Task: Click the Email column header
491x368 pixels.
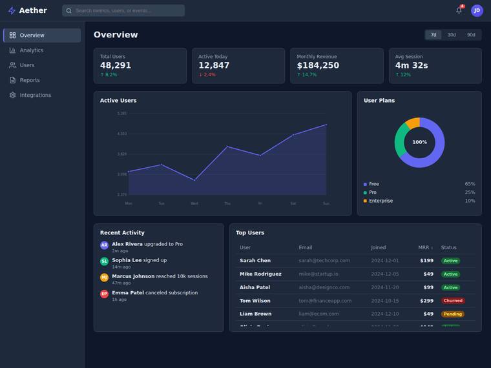Action: [x=306, y=247]
